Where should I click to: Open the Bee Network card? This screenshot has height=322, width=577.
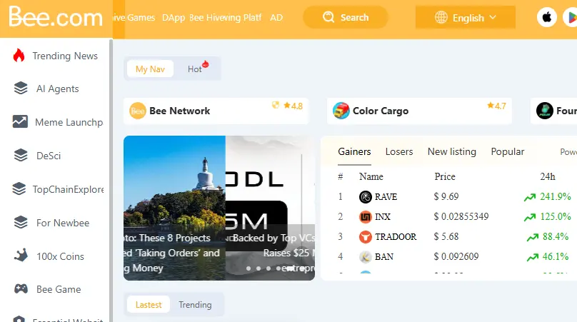click(x=216, y=111)
